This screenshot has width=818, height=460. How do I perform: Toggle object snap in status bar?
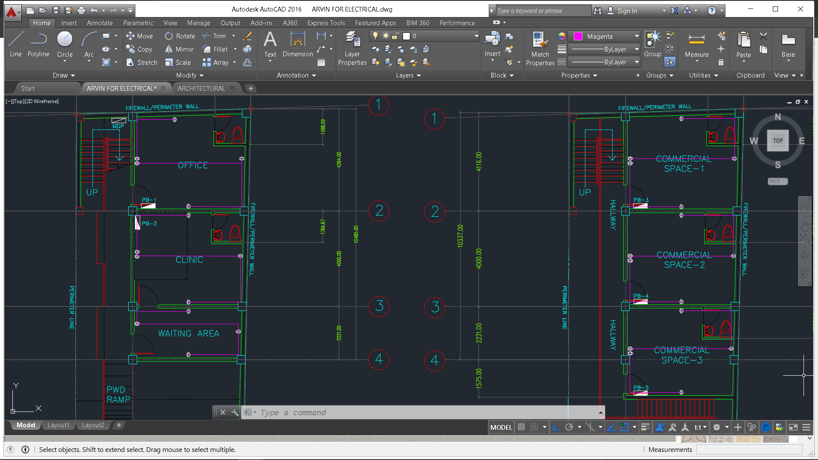click(x=625, y=427)
